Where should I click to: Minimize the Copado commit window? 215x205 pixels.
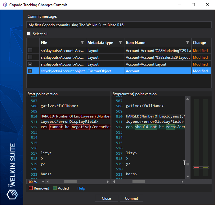(x=179, y=5)
